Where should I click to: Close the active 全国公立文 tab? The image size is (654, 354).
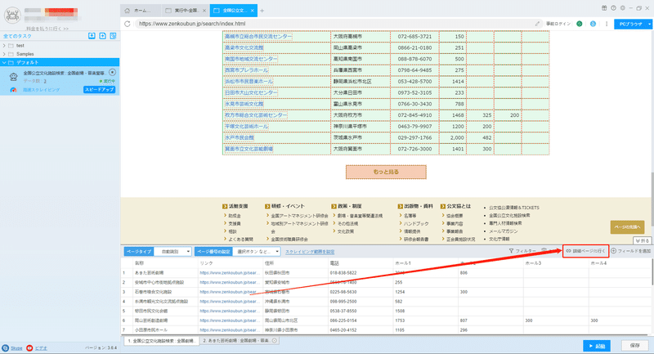[x=253, y=11]
